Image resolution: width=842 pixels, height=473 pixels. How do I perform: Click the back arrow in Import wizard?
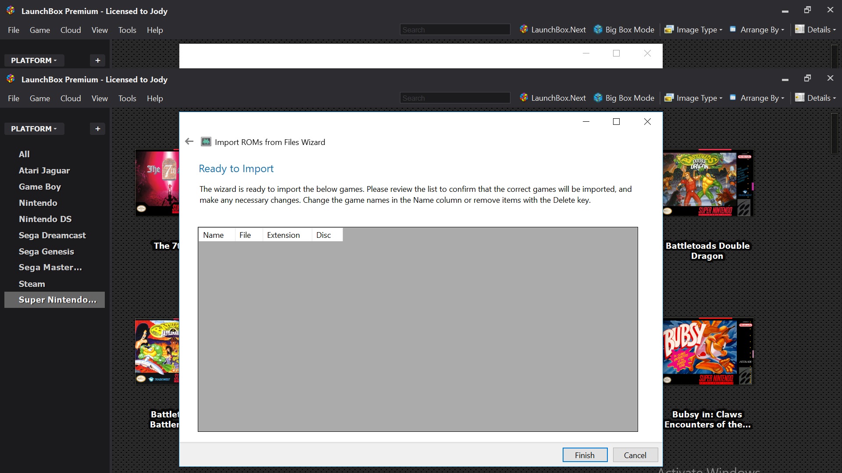[189, 141]
